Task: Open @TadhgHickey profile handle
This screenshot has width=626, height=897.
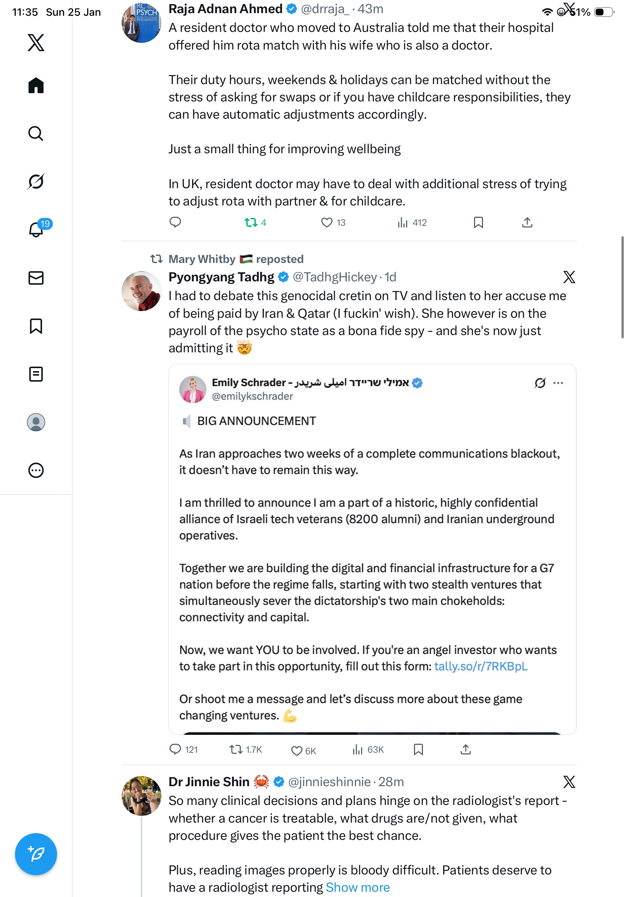Action: (x=334, y=277)
